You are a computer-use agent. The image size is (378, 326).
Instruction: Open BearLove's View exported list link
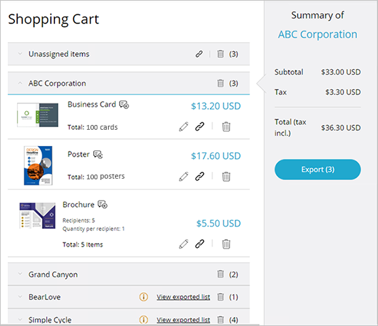(183, 297)
